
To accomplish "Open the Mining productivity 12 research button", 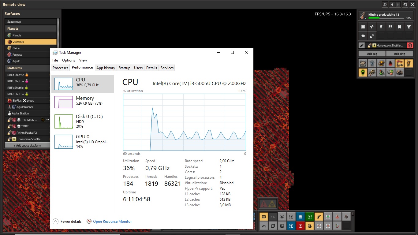I will click(x=386, y=16).
